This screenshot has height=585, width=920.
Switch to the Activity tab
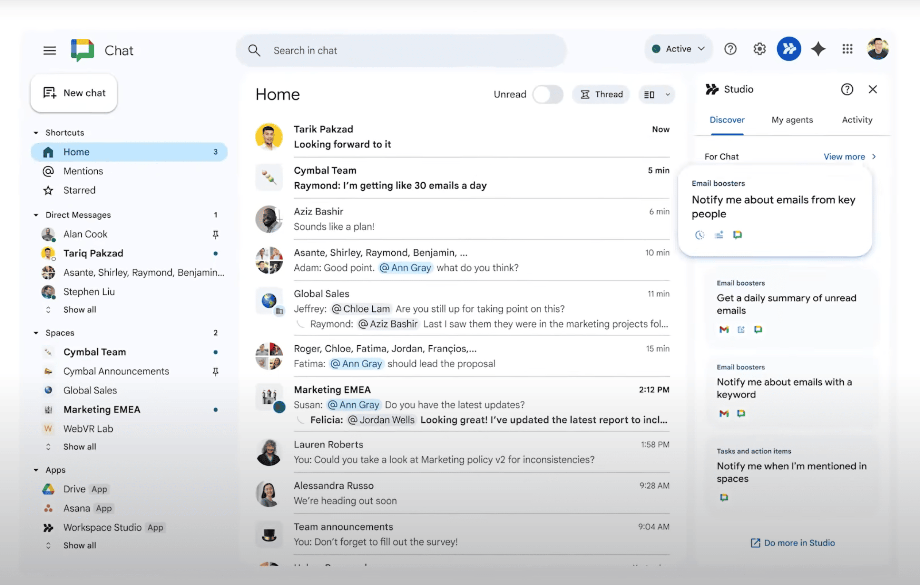click(x=857, y=120)
